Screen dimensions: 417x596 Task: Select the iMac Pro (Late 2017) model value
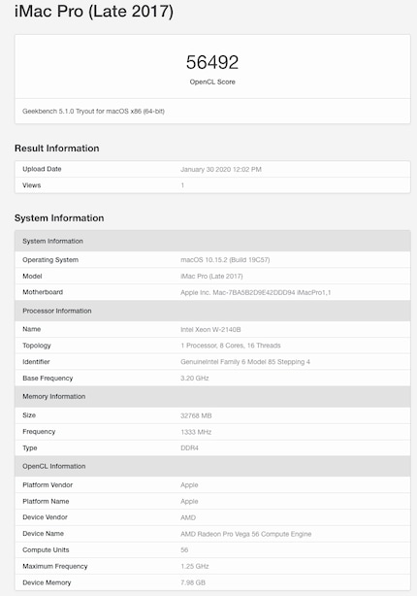coord(211,277)
